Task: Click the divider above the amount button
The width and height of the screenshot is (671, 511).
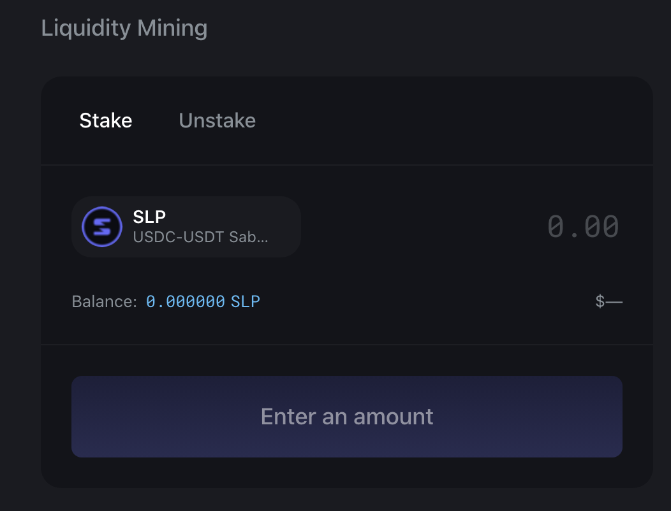Action: [347, 345]
